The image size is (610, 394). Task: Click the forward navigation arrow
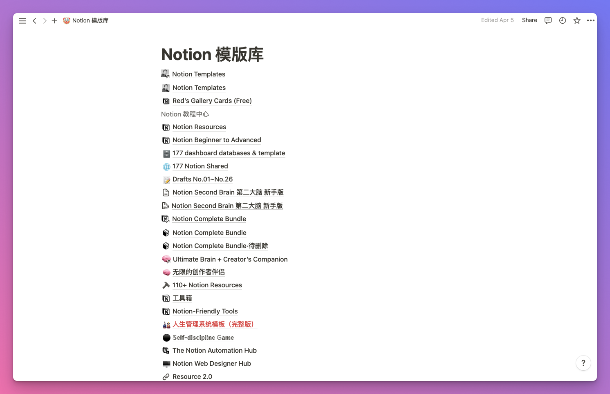click(x=44, y=20)
